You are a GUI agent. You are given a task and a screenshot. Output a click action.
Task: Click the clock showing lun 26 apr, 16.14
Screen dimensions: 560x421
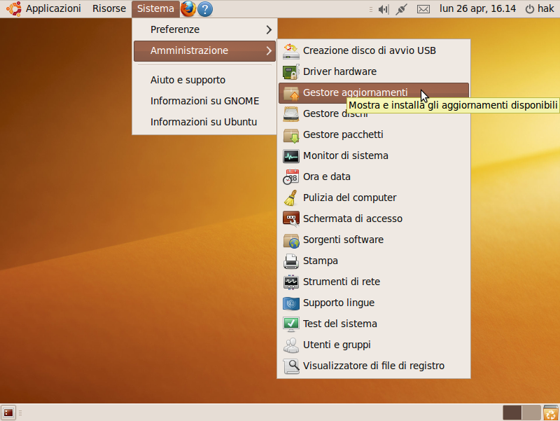(x=477, y=8)
